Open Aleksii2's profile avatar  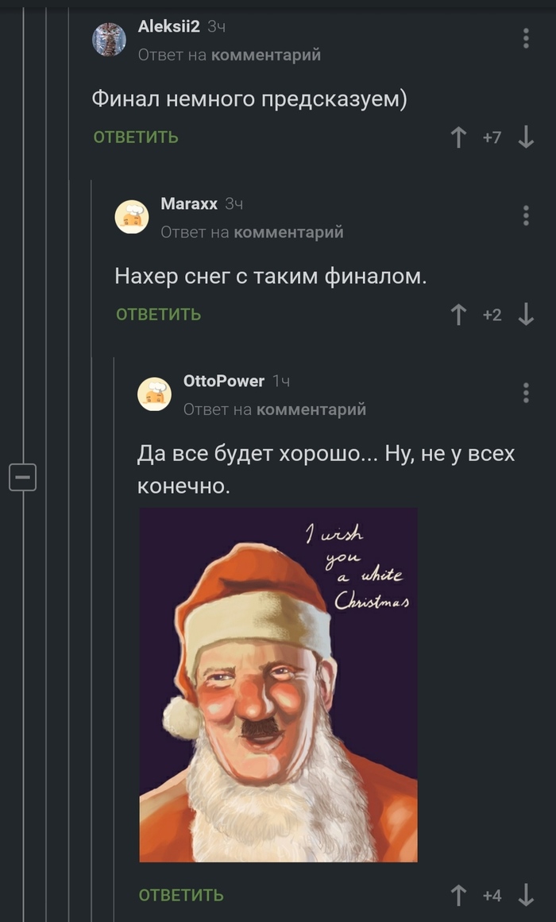[x=110, y=40]
